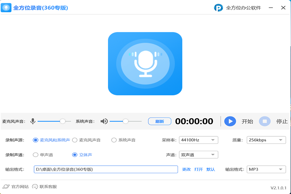
Task: Click the microphone volume icon
Action: pyautogui.click(x=33, y=121)
